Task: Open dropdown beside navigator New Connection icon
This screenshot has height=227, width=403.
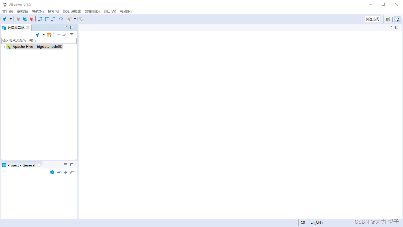Action: click(44, 35)
